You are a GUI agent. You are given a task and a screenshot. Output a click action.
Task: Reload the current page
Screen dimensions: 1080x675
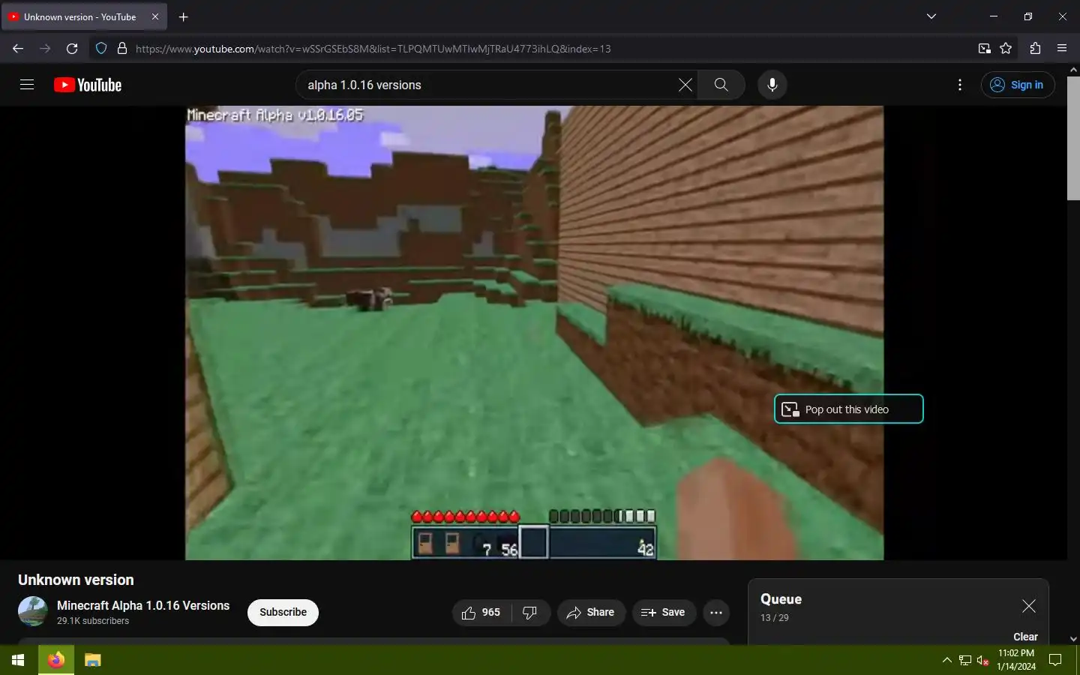[x=72, y=49]
